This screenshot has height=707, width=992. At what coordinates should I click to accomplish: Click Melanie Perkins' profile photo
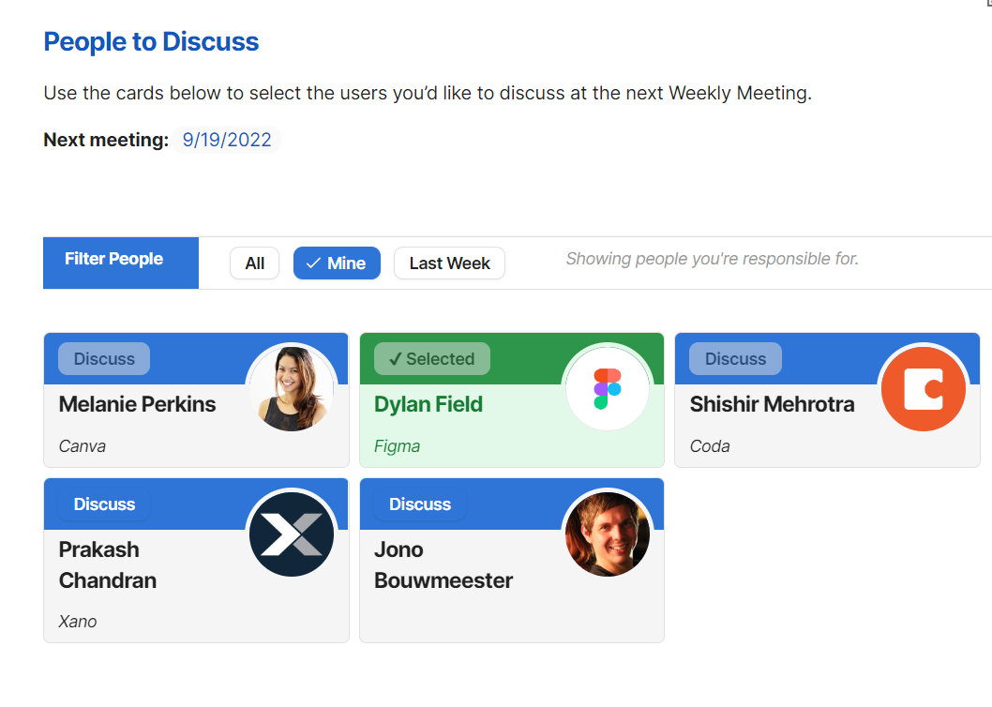point(292,389)
